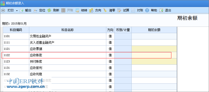
Task: Click the 输出 label
Action: click(x=28, y=10)
